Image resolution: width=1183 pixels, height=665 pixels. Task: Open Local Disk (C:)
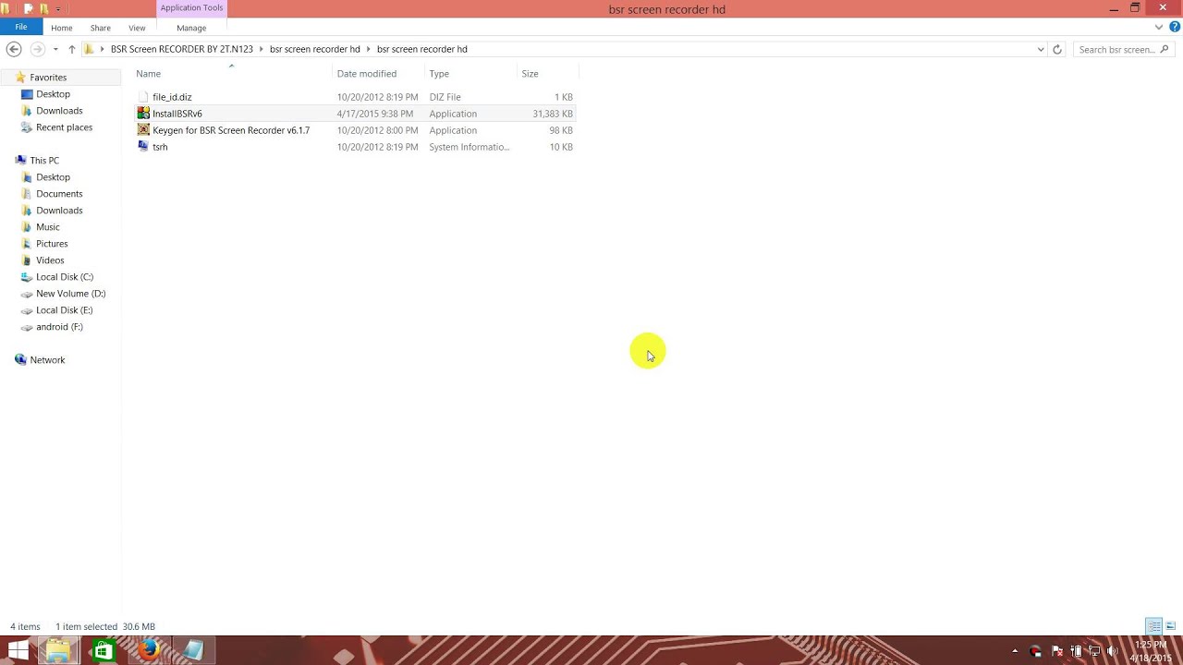[x=64, y=277]
